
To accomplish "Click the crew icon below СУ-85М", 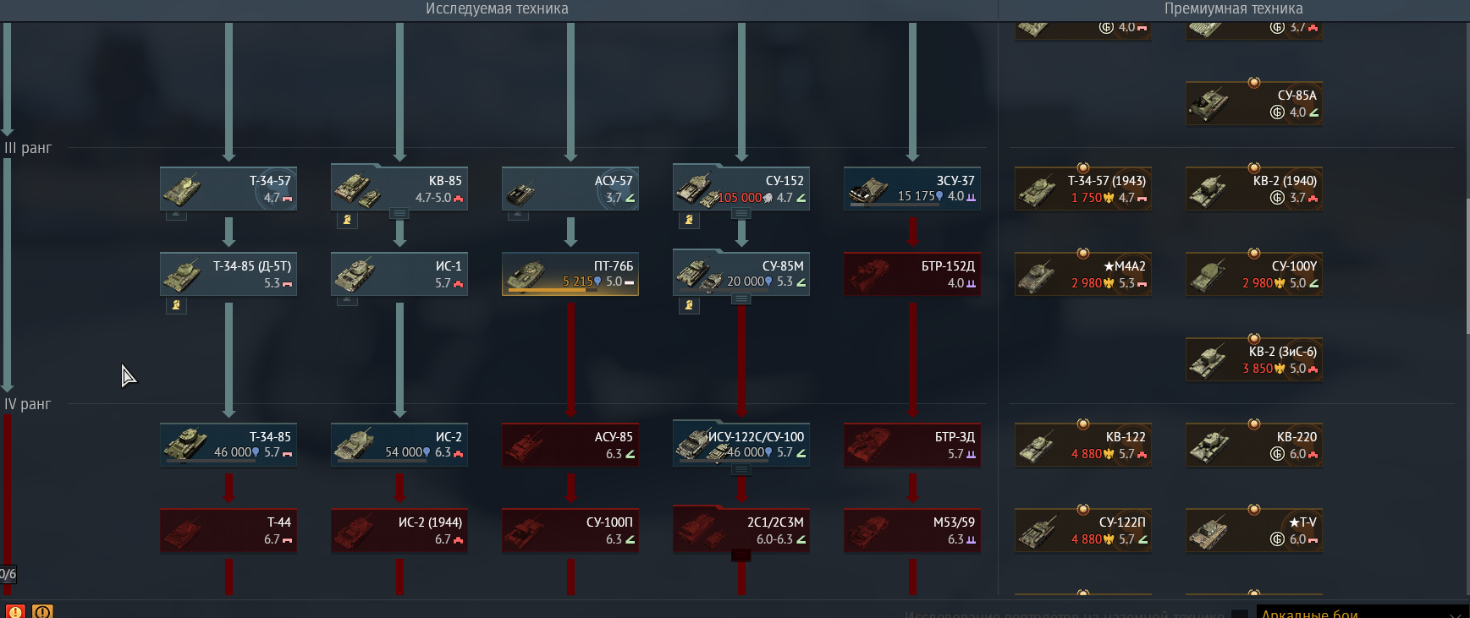I will click(689, 305).
